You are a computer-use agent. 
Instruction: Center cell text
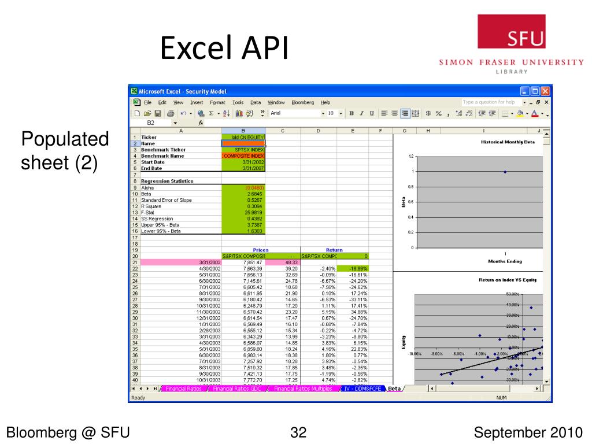pos(394,113)
